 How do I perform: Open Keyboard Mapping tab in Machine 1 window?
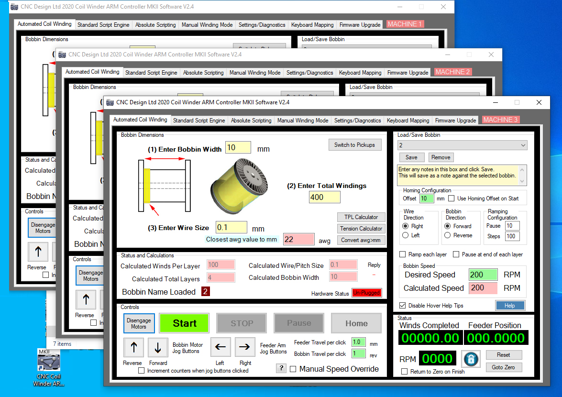(312, 25)
